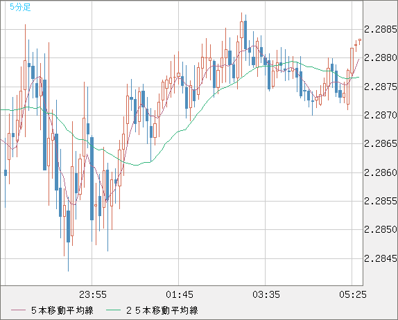This screenshot has width=398, height=320.
Task: Click the 01:45 time axis label
Action: click(x=180, y=294)
